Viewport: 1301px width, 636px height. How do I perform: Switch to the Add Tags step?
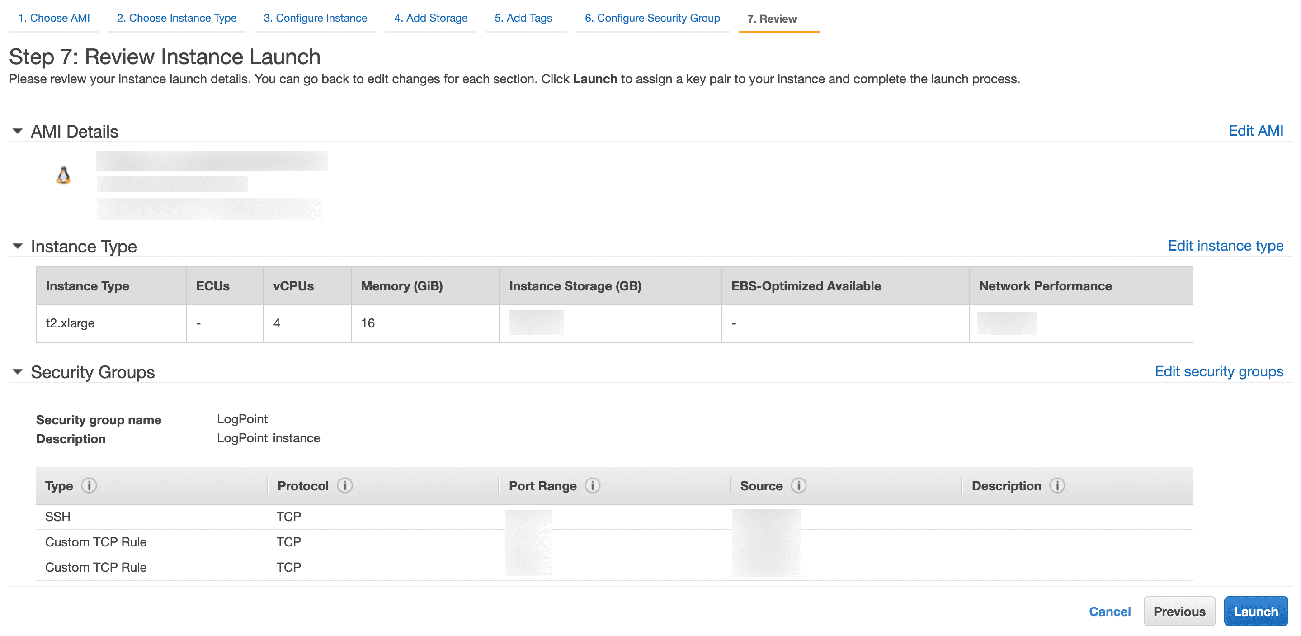pos(525,18)
